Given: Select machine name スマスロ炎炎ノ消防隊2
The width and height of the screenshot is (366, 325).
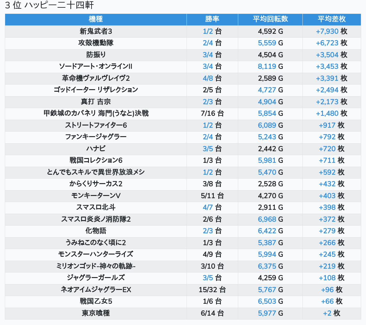Looking at the screenshot, I should 96,219.
